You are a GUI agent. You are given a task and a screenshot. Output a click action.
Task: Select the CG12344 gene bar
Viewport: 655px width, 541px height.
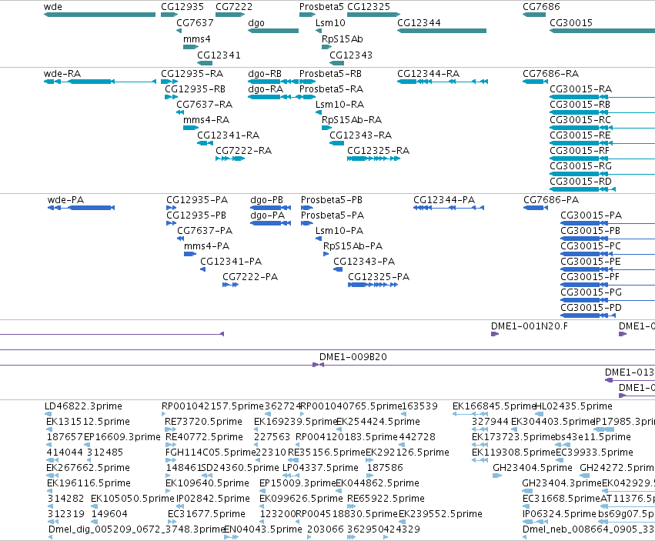442,31
